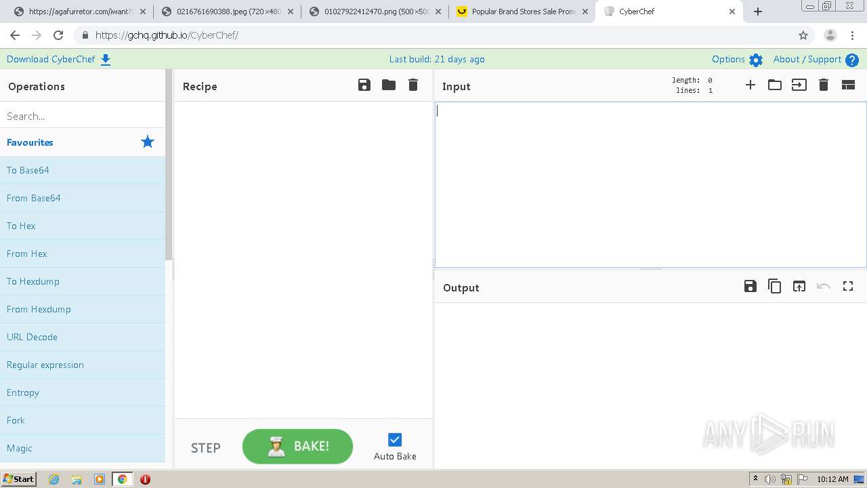Image resolution: width=867 pixels, height=488 pixels.
Task: Save the current recipe
Action: [x=364, y=85]
